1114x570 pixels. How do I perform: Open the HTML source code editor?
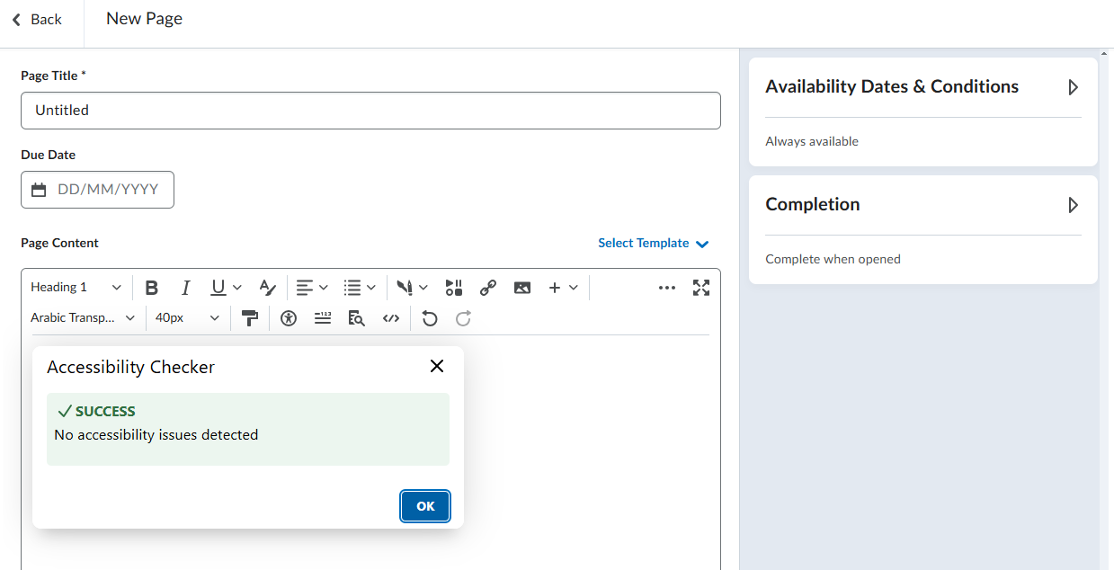pyautogui.click(x=390, y=318)
